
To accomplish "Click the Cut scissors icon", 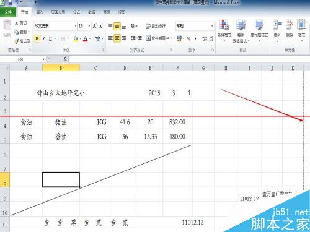I will pyautogui.click(x=16, y=23).
